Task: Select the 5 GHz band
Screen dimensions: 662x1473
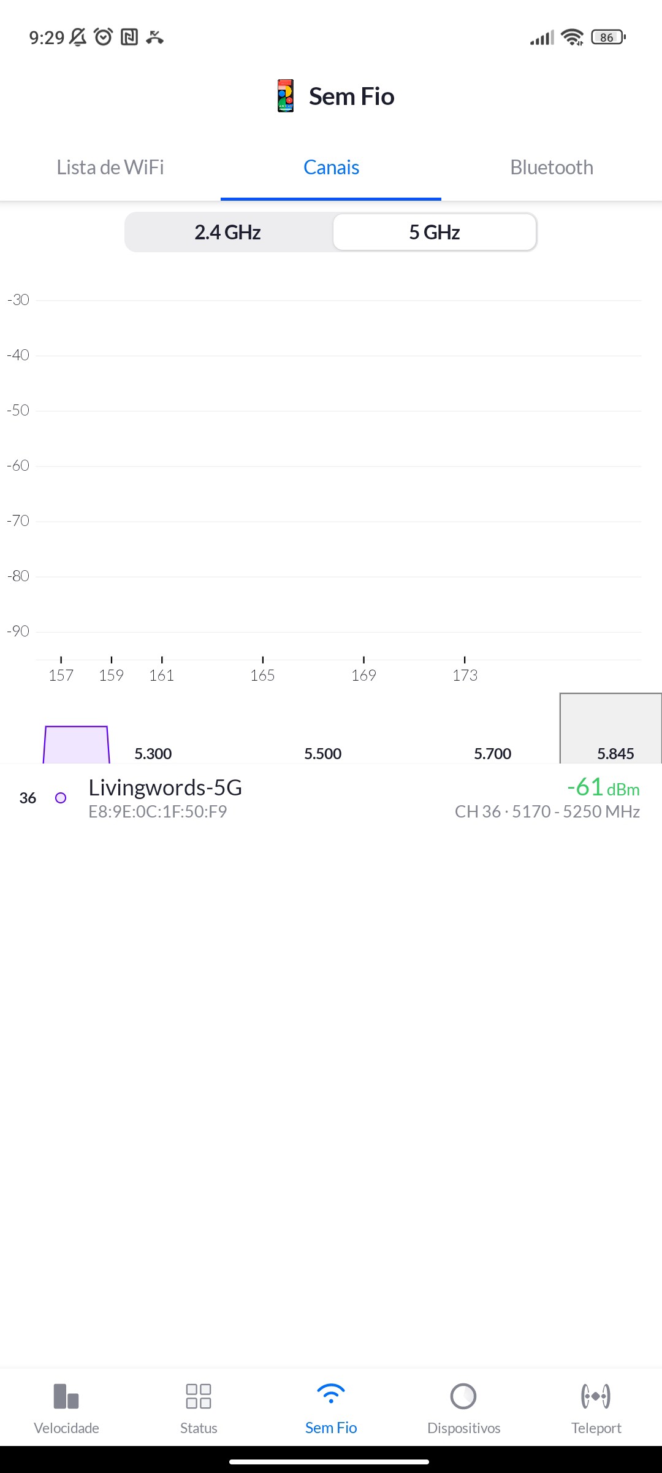Action: (435, 233)
